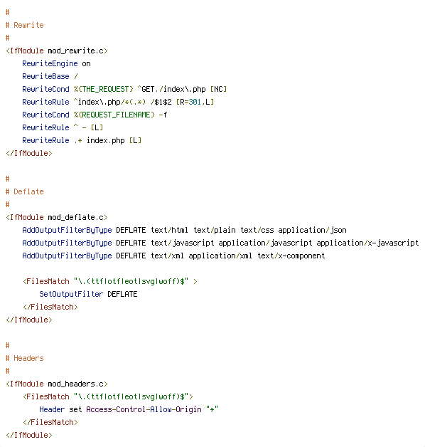Place cursor on 'RewriteEngine' directive
The image size is (425, 447).
point(50,63)
